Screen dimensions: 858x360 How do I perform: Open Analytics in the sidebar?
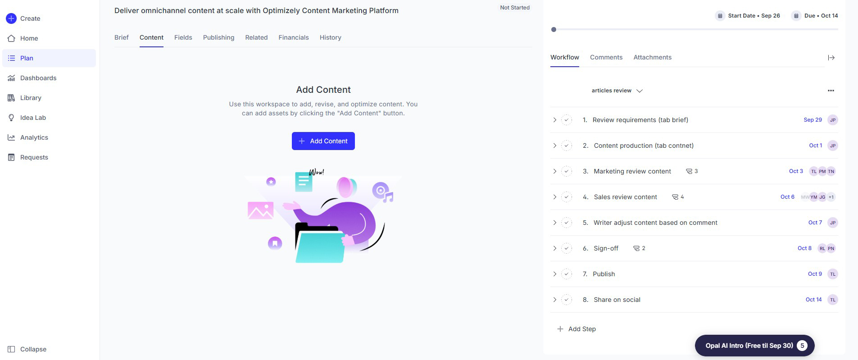click(34, 137)
